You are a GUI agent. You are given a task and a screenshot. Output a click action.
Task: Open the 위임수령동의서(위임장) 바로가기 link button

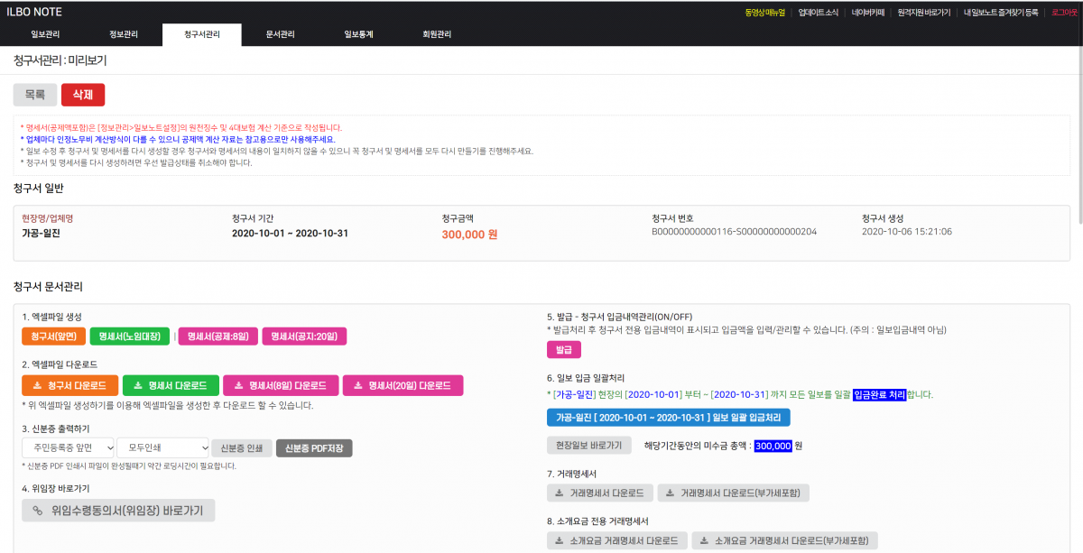tap(118, 511)
